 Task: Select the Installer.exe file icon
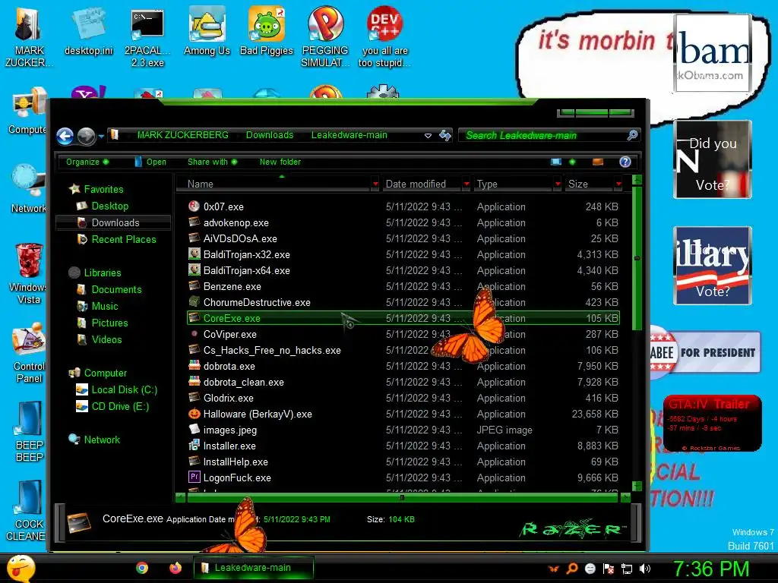(x=194, y=446)
